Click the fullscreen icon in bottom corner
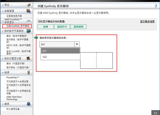 pos(155,113)
